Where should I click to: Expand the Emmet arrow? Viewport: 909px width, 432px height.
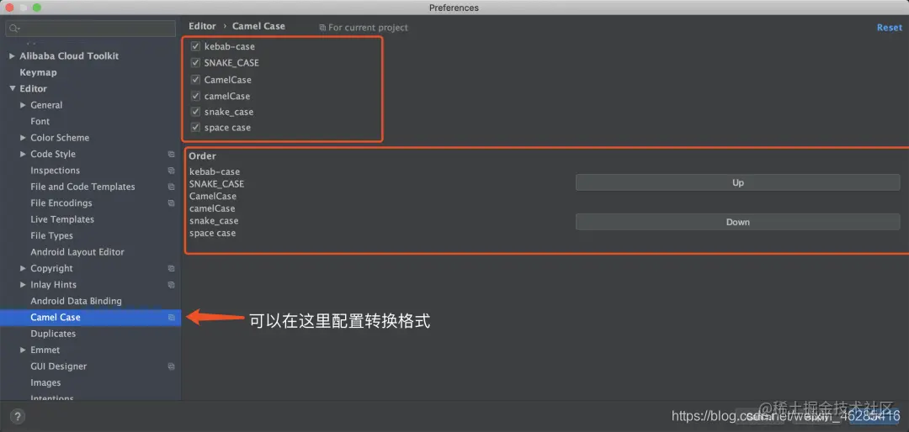(24, 350)
